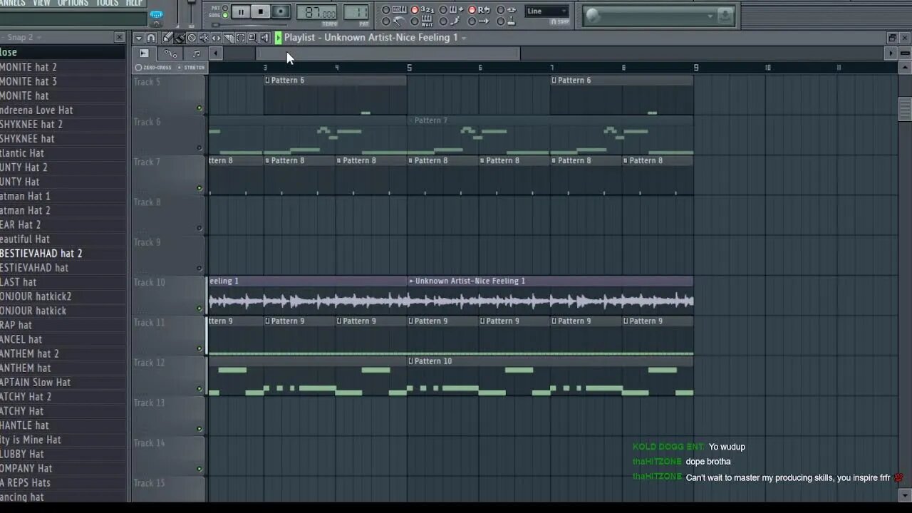Viewport: 912px width, 513px height.
Task: Open dropdown arrow after Playlist title
Action: point(464,38)
